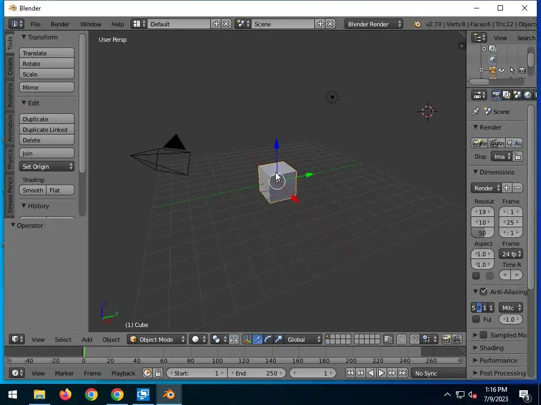The width and height of the screenshot is (541, 405).
Task: Click the Translate button
Action: pyautogui.click(x=46, y=53)
